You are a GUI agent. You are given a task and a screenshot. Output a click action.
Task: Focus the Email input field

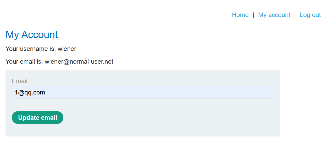click(143, 92)
